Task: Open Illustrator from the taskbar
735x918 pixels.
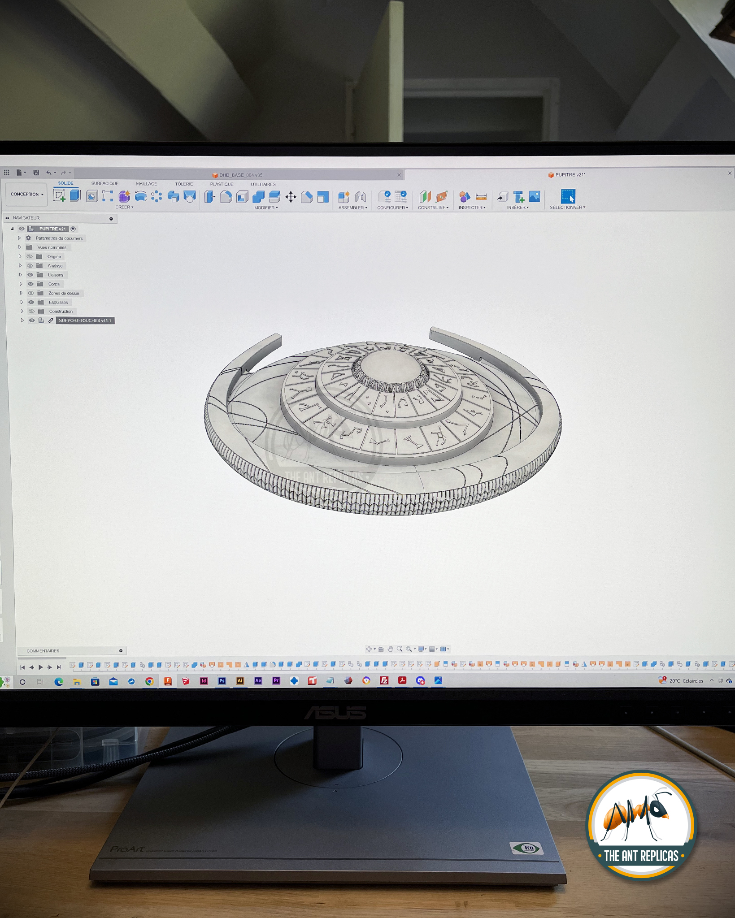Action: pyautogui.click(x=240, y=681)
